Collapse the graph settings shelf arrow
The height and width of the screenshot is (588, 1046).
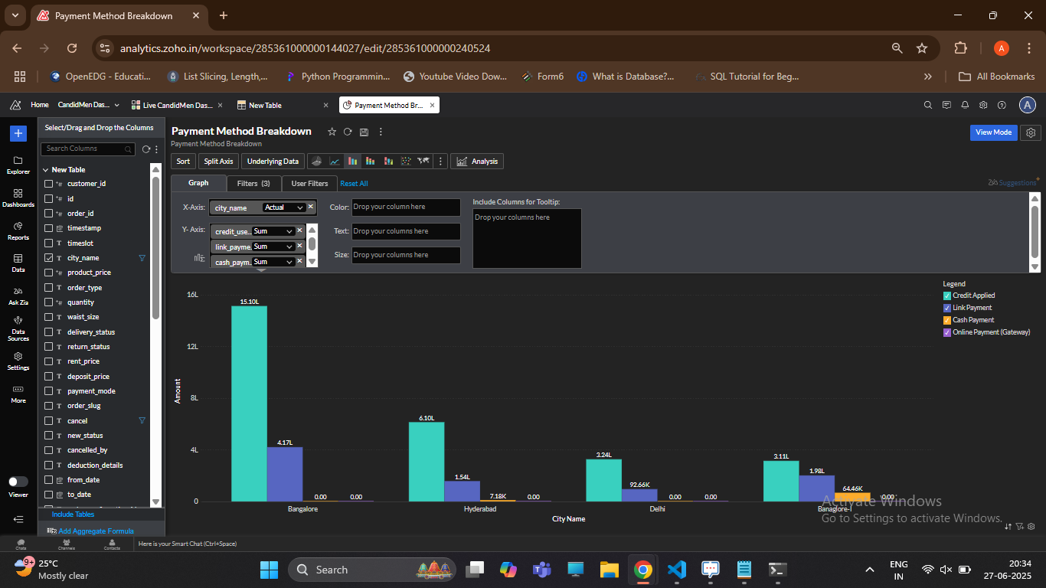pyautogui.click(x=261, y=269)
